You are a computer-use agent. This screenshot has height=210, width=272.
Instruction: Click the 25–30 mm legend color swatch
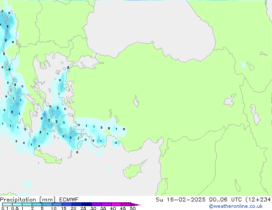86,204
